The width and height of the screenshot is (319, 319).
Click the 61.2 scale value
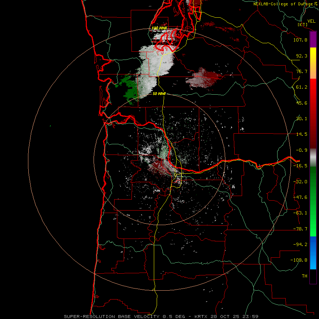tap(302, 87)
